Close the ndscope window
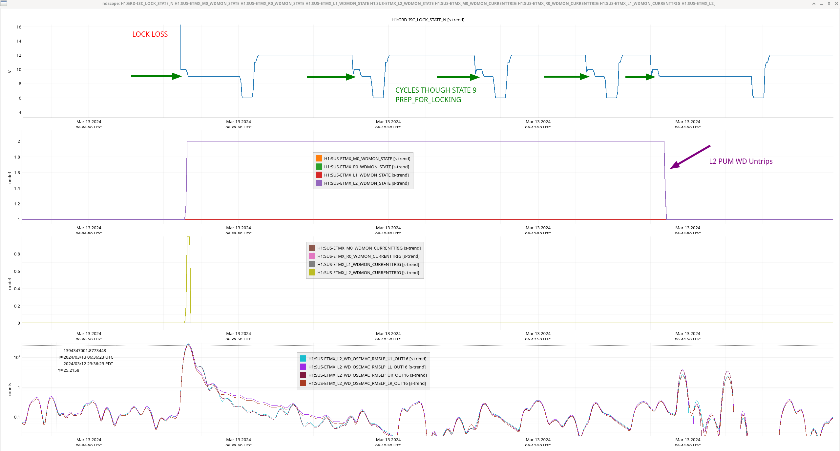Image resolution: width=840 pixels, height=451 pixels. [836, 4]
